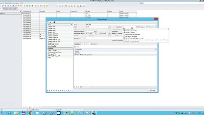Click the green round icon in main toolbar
204x115 pixels.
27,6
